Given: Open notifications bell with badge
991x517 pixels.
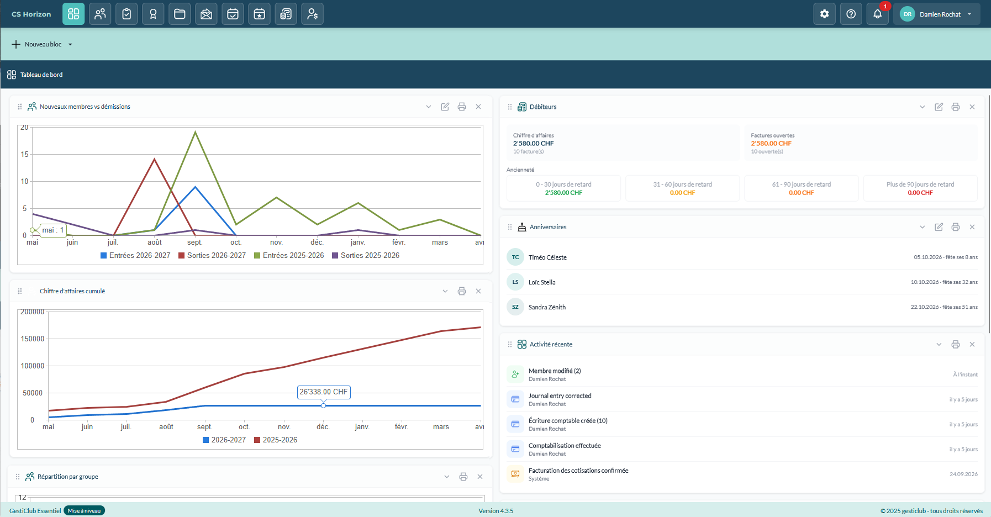Looking at the screenshot, I should click(x=877, y=14).
